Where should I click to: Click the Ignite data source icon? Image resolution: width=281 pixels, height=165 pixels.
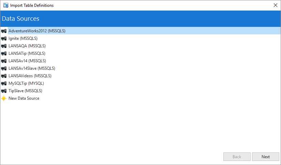[x=4, y=38]
